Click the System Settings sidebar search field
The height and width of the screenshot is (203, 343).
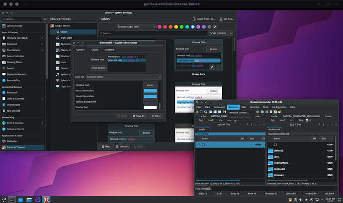[x=21, y=19]
